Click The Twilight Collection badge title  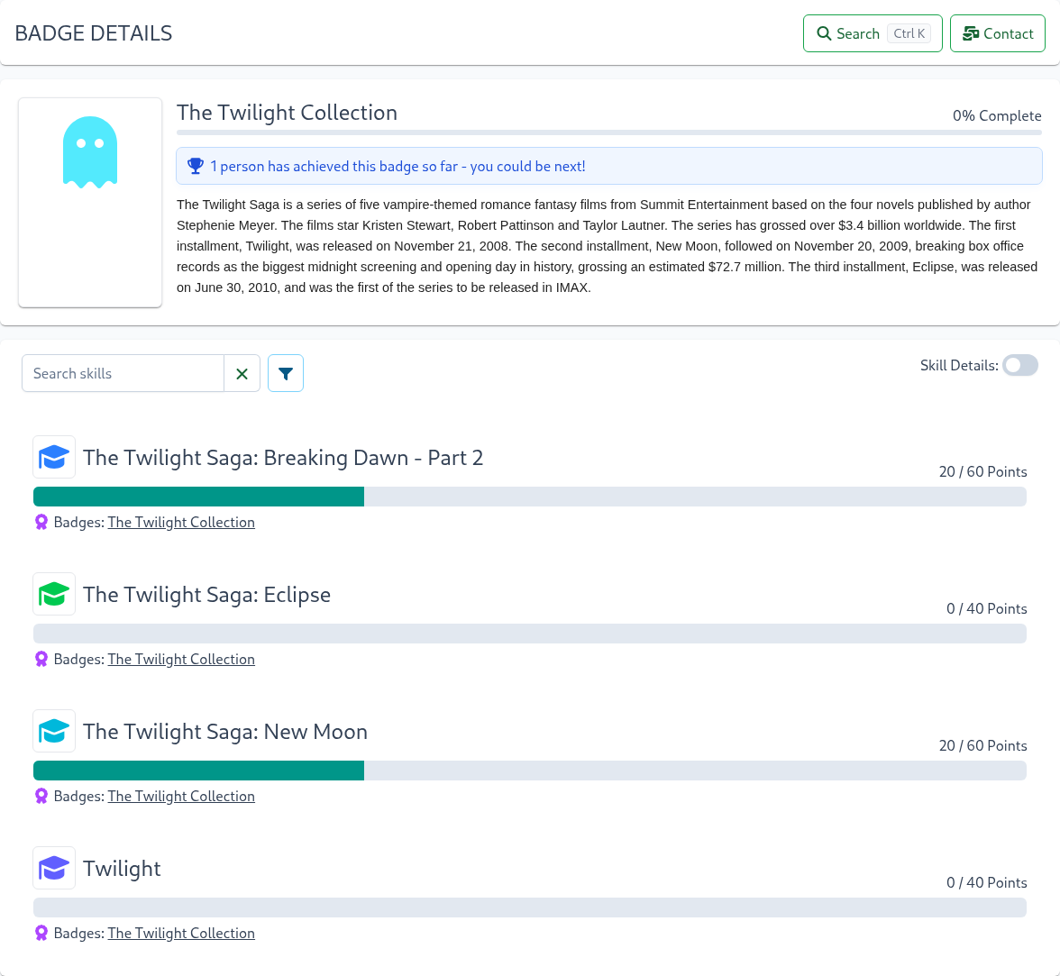click(287, 112)
